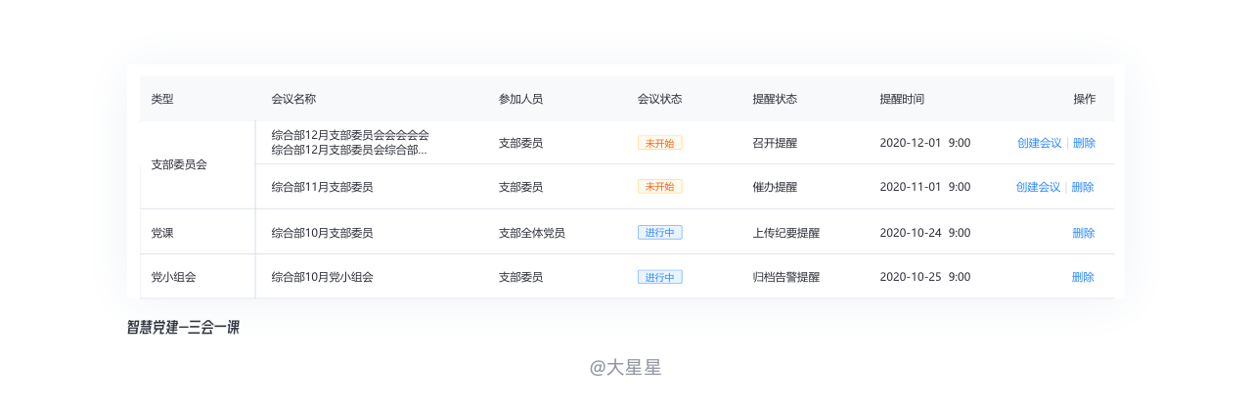Image resolution: width=1252 pixels, height=408 pixels.
Task: Click 创建会议 for 综合部12月支部委员会 row
Action: coord(1039,143)
